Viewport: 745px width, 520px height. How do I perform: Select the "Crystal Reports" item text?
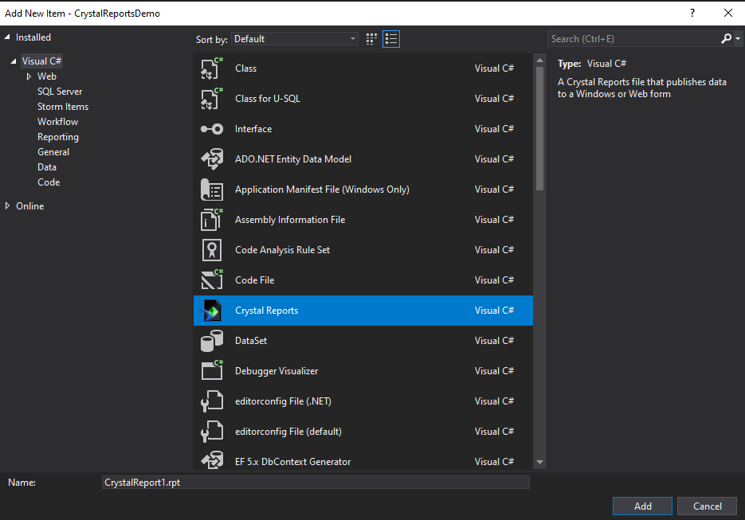pyautogui.click(x=267, y=311)
